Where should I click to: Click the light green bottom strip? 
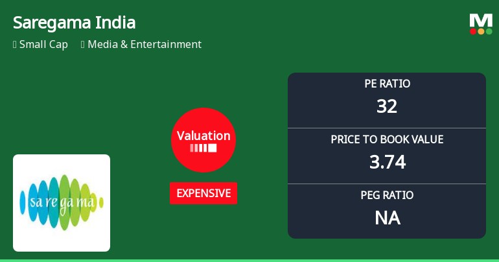click(250, 260)
